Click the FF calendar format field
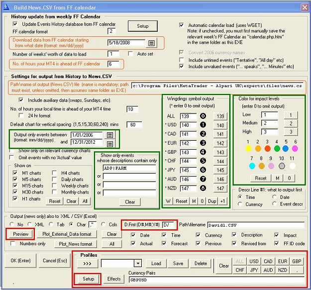Viewport: 311px width, 290px height. coord(111,31)
